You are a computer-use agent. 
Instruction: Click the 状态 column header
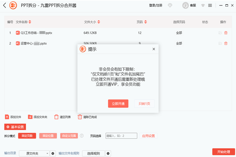pos(205,22)
